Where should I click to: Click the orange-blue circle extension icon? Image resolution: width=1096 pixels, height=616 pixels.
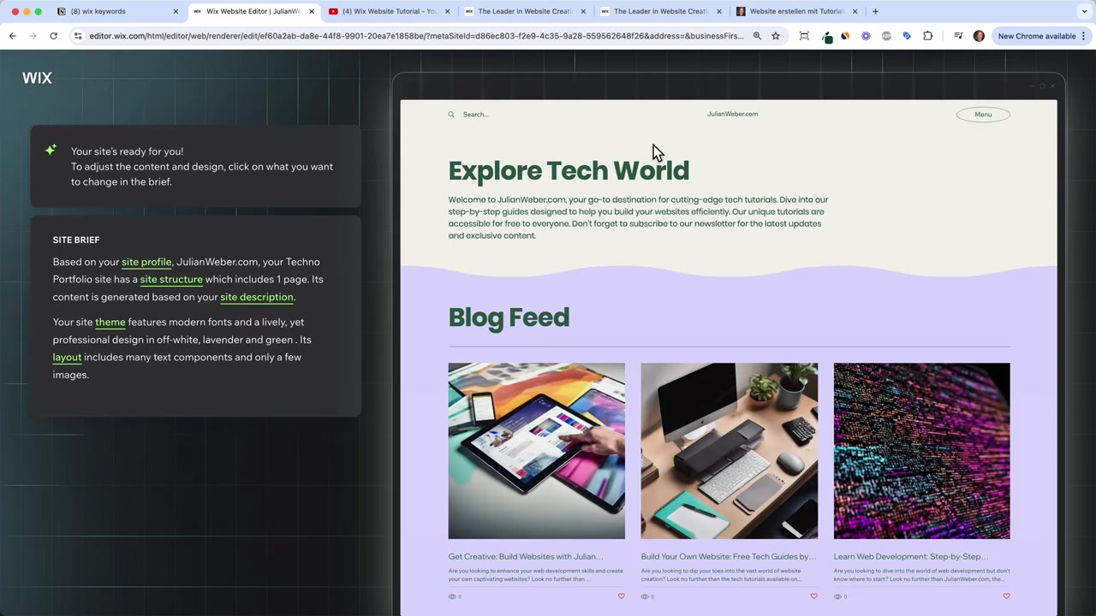coord(845,36)
